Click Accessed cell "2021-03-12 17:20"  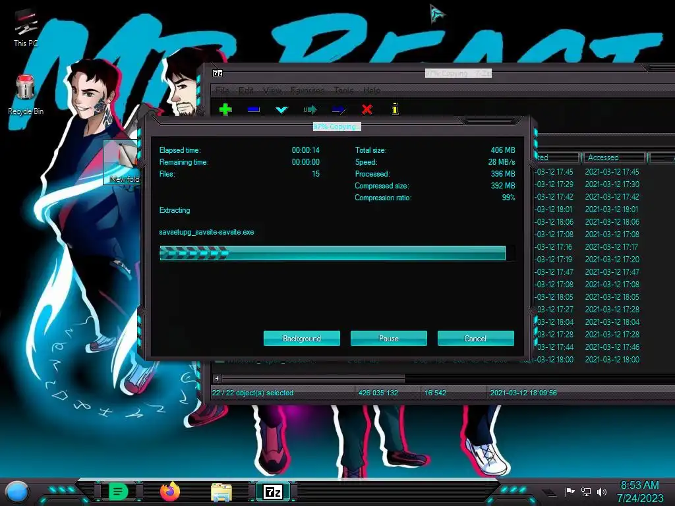point(612,259)
